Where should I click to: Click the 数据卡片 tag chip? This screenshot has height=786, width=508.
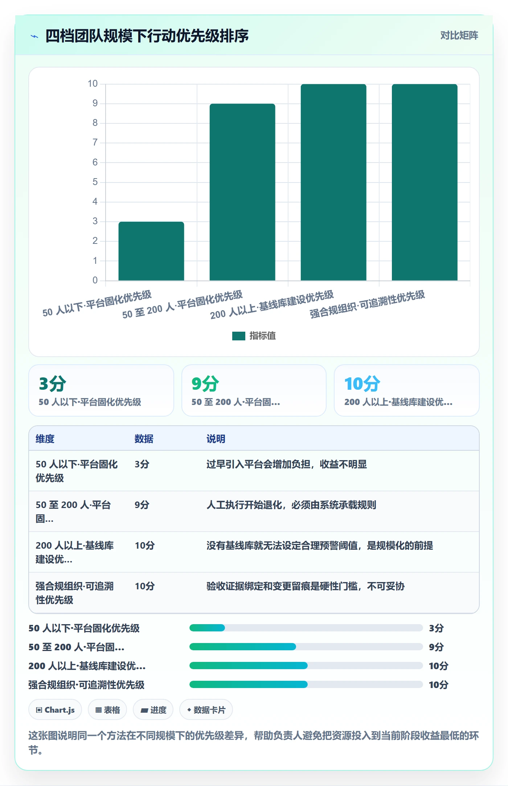tap(206, 709)
